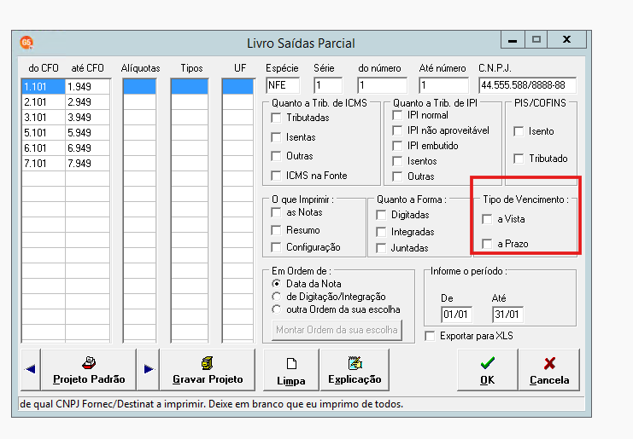Image resolution: width=633 pixels, height=439 pixels.
Task: Click the Até número field
Action: (443, 85)
